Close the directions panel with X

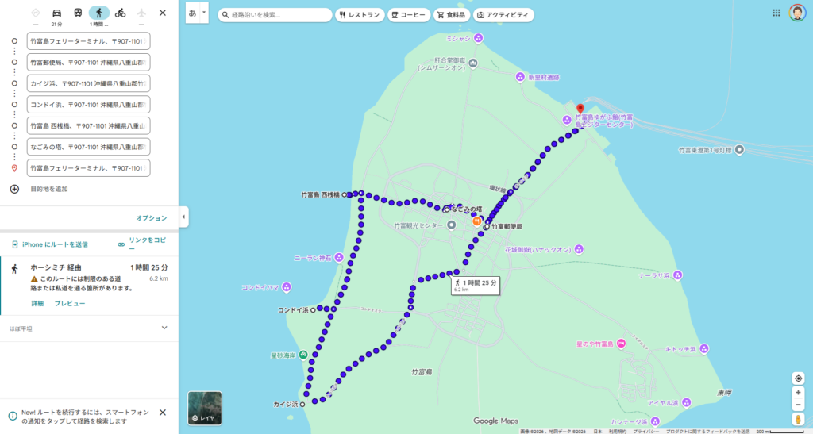(x=163, y=13)
